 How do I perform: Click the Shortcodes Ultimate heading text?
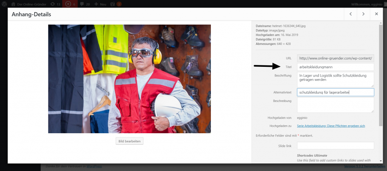pos(312,156)
